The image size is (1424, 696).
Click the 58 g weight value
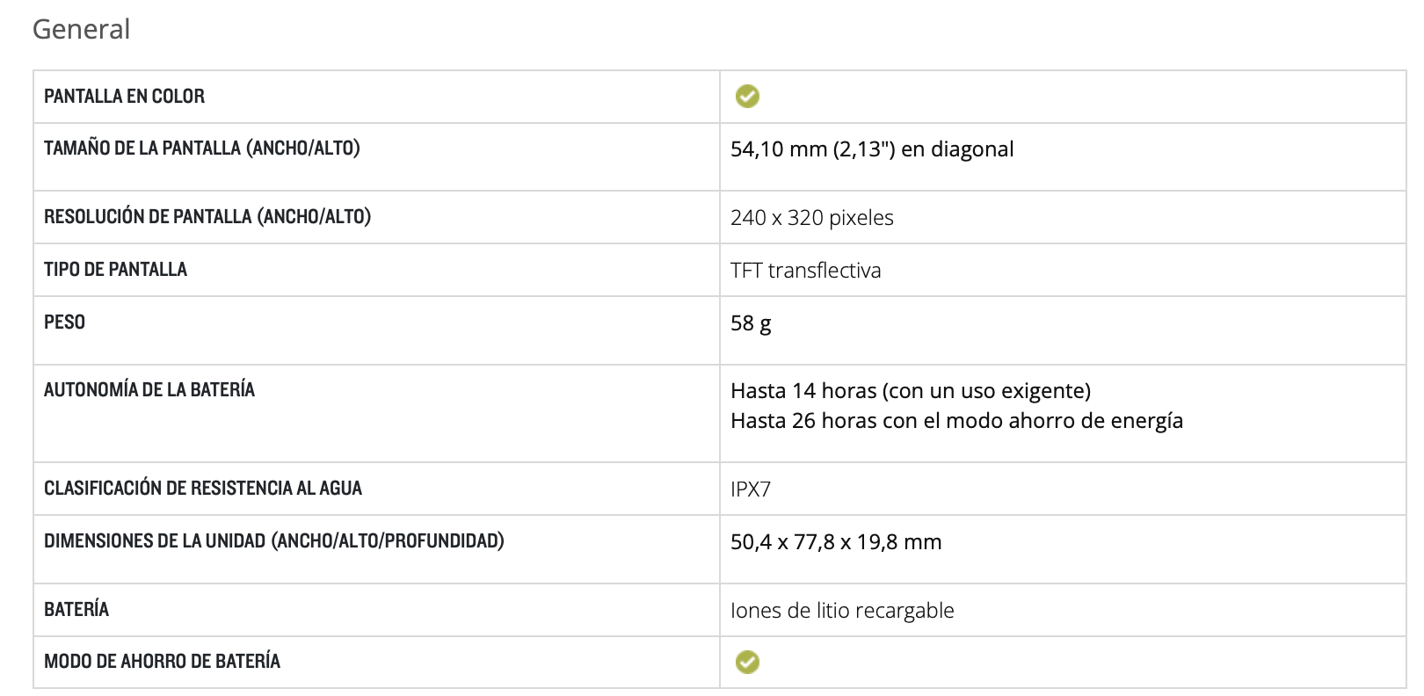point(751,323)
